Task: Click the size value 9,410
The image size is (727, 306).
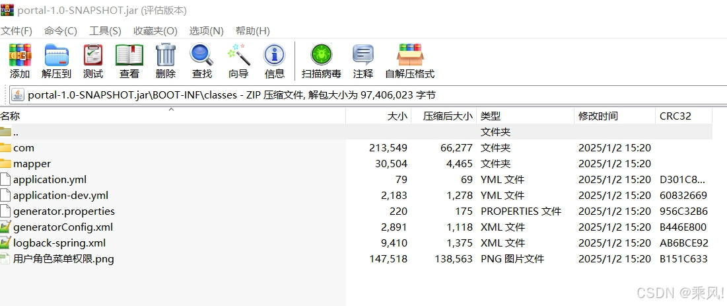Action: pos(394,243)
